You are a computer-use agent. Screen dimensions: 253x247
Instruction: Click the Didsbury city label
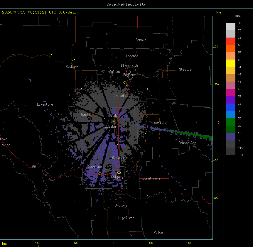[x=112, y=126]
